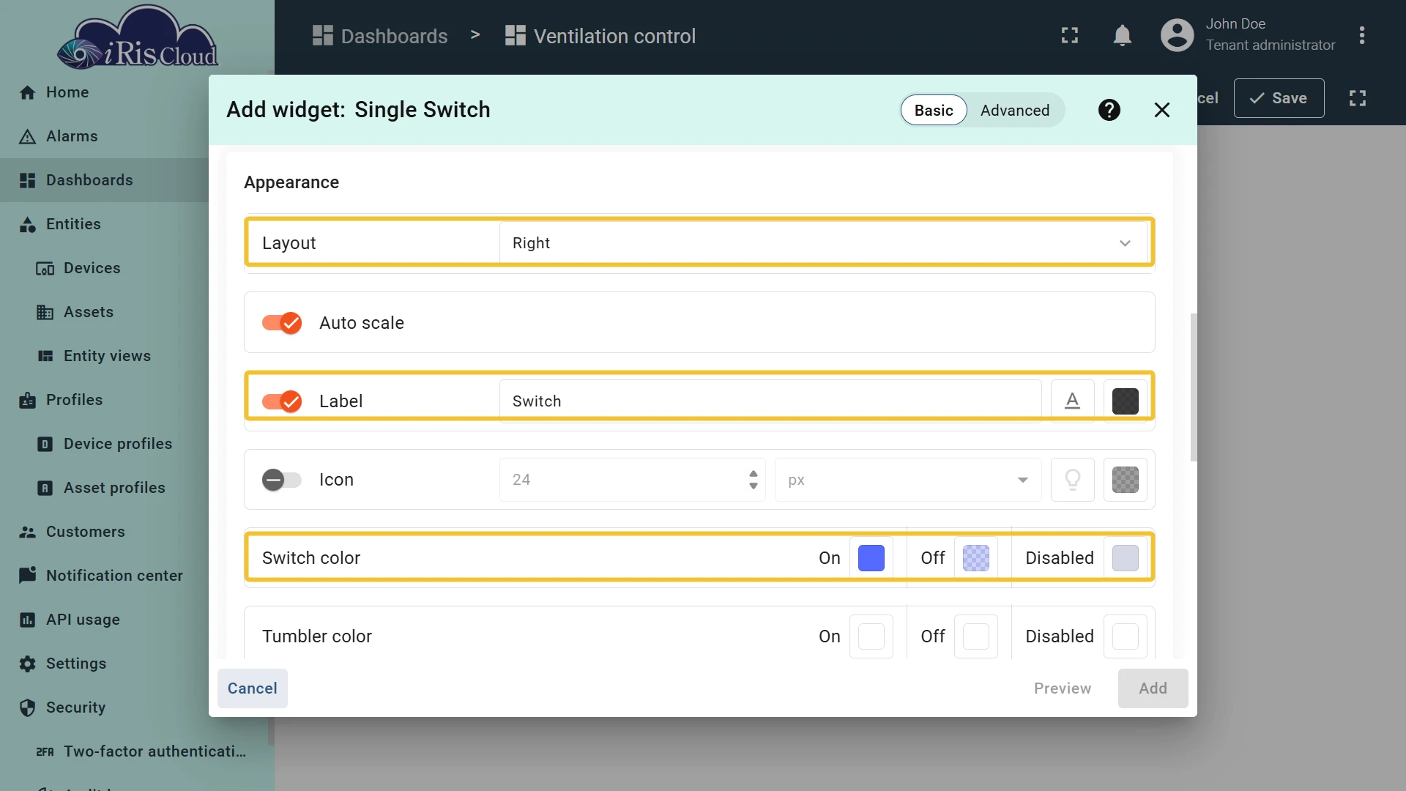This screenshot has width=1406, height=791.
Task: Pick the Switch color On blue swatch
Action: [x=871, y=558]
